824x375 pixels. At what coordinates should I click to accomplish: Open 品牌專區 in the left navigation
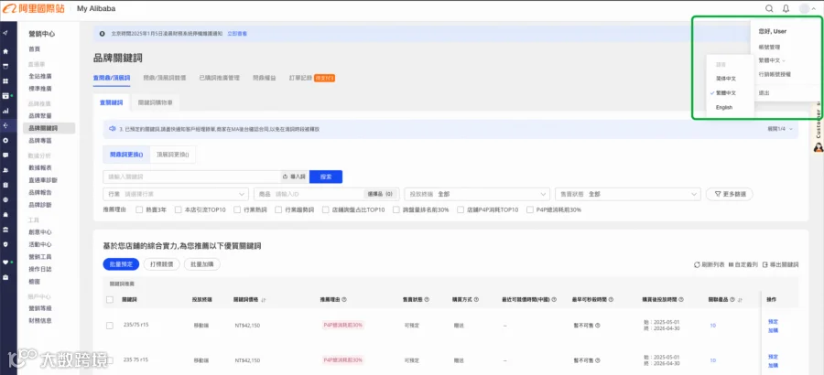click(40, 141)
